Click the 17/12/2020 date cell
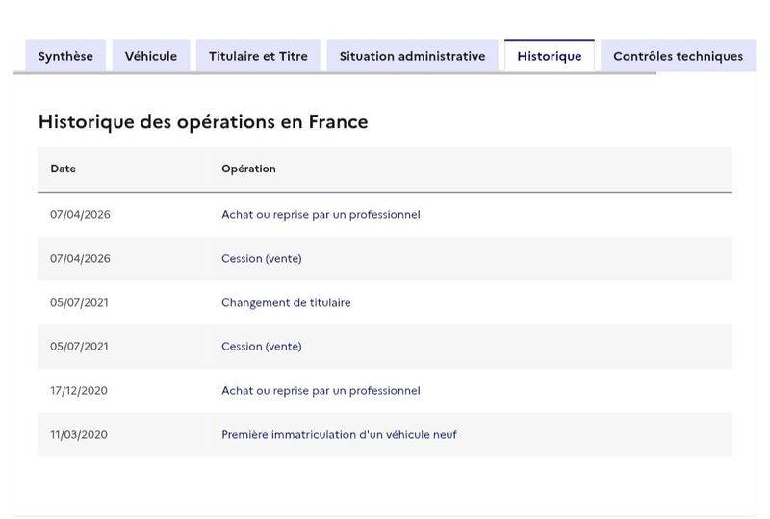The width and height of the screenshot is (770, 519). coord(79,391)
